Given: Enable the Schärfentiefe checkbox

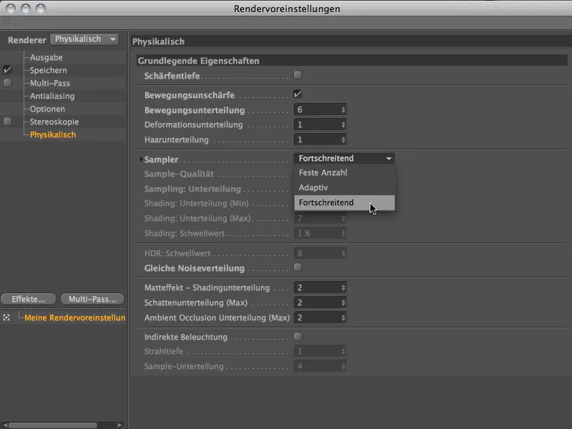Looking at the screenshot, I should coord(298,75).
